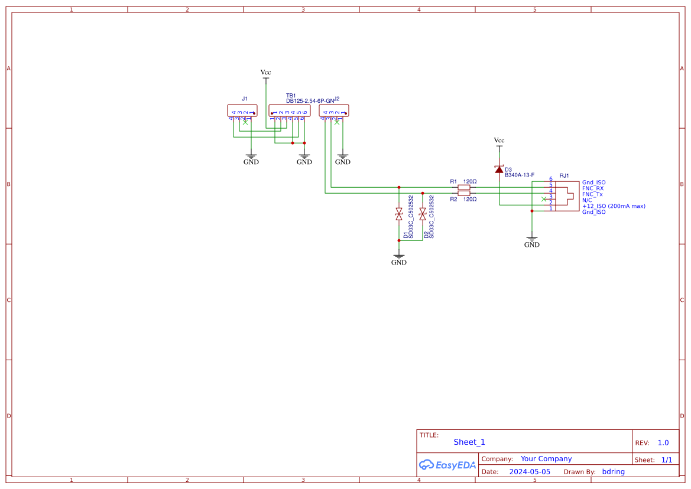Select the crossed pin on connector J2
This screenshot has height=489, width=691.
click(x=338, y=123)
